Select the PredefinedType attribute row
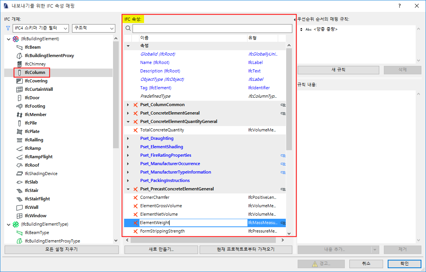This screenshot has height=272, width=426. [205, 97]
